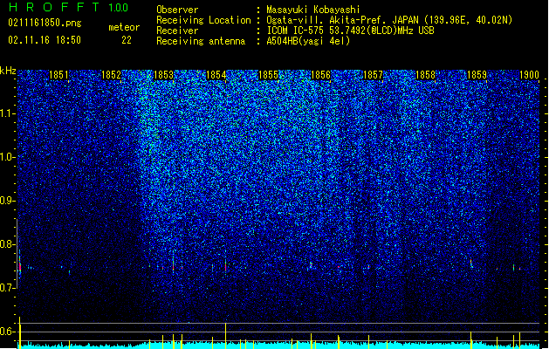Click the 0.8 kHz frequency axis label
Viewport: 549px width, 349px height.
click(x=7, y=244)
